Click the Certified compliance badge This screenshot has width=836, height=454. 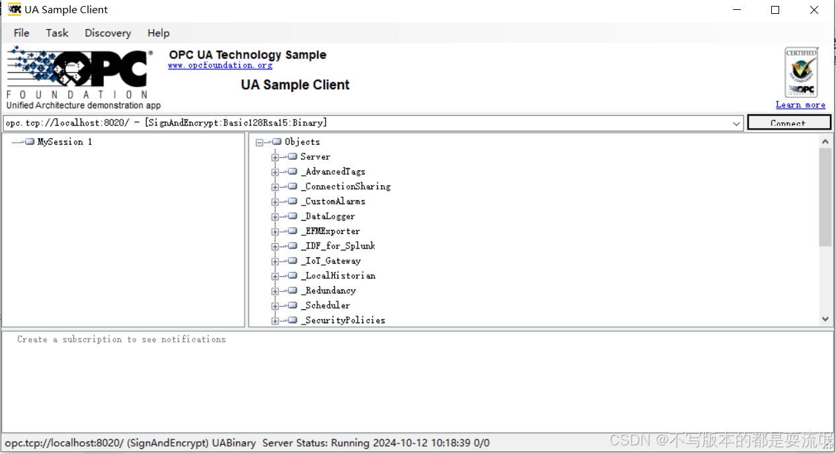tap(800, 73)
